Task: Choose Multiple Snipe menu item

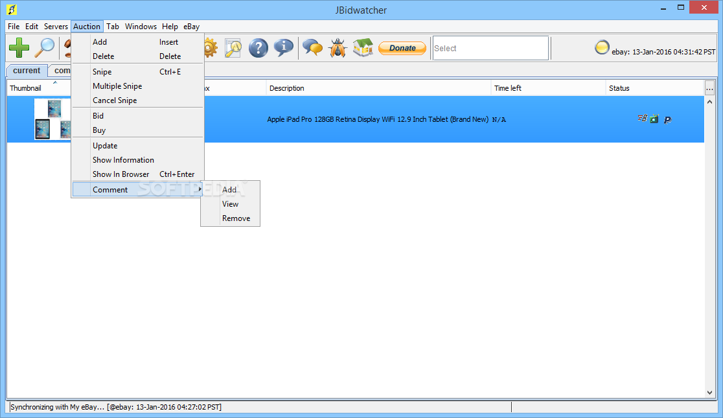Action: [x=138, y=86]
